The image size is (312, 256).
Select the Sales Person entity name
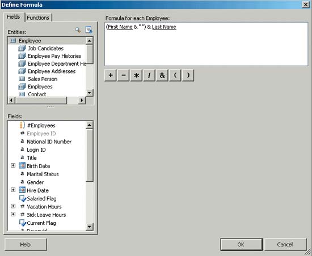point(43,79)
